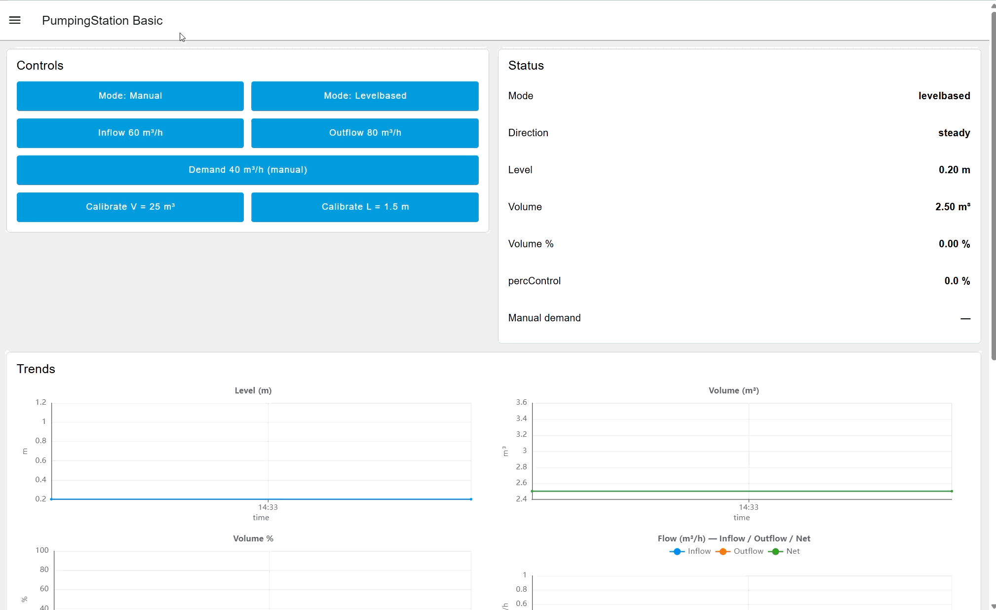Toggle the Outflow legend series

[739, 551]
